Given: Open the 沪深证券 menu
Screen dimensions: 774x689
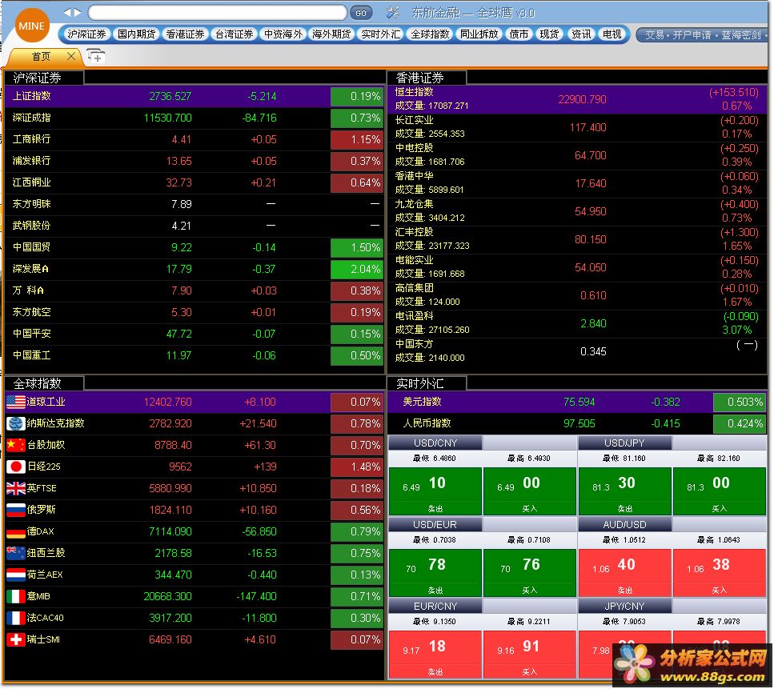Looking at the screenshot, I should tap(87, 34).
